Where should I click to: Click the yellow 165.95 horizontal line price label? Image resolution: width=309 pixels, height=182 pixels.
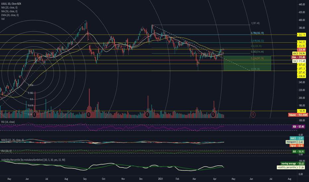pyautogui.click(x=301, y=111)
